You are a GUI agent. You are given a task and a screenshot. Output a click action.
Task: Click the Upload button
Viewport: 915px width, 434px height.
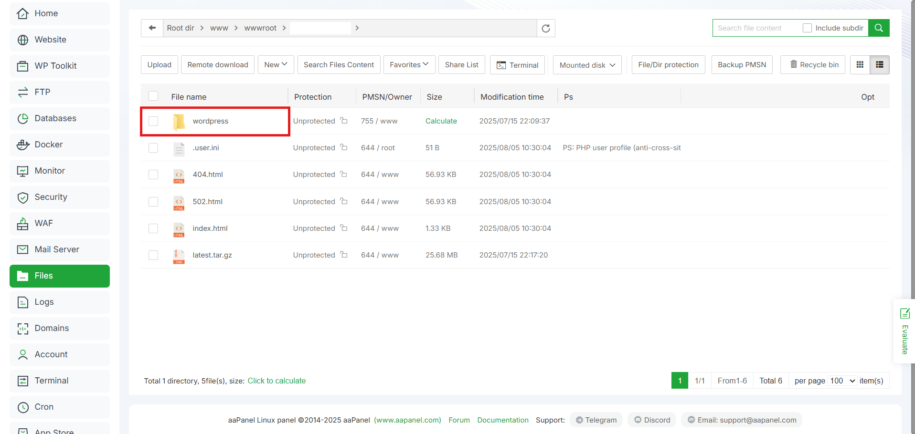pyautogui.click(x=159, y=65)
